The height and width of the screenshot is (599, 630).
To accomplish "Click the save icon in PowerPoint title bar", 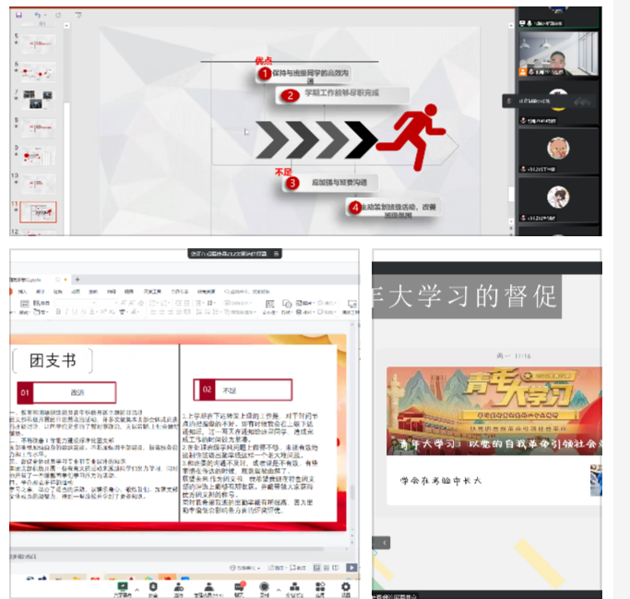I will tap(18, 15).
